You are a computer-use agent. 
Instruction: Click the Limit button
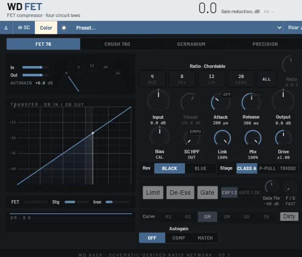[153, 193]
